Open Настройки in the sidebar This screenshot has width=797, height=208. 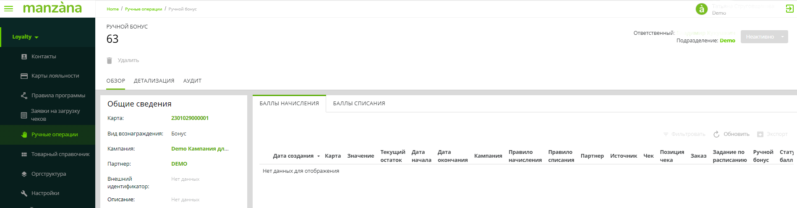(x=45, y=193)
